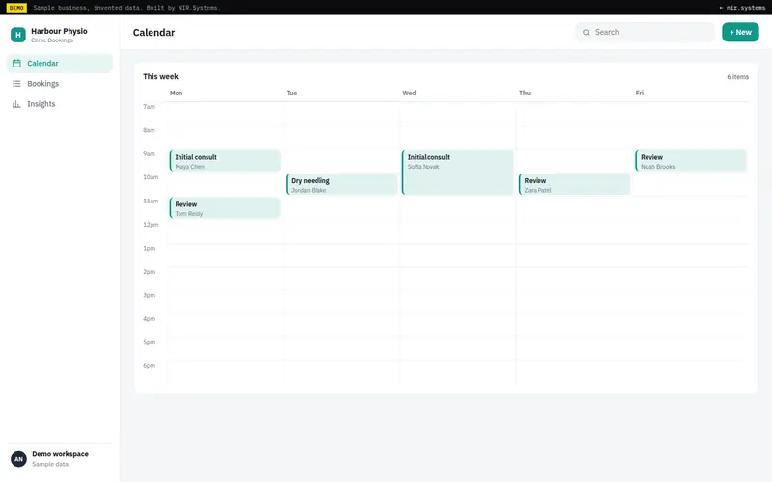Open the Insights menu item
This screenshot has width=772, height=482.
pos(60,104)
